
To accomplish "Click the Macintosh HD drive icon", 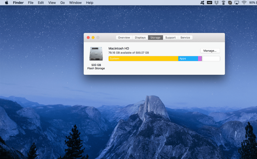I will 96,54.
